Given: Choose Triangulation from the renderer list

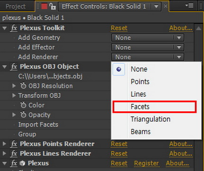Looking at the screenshot, I should tap(151, 119).
